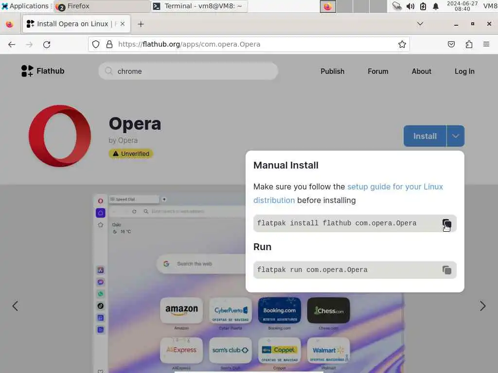Click the clock in the panel
Image resolution: width=498 pixels, height=373 pixels.
pyautogui.click(x=462, y=6)
